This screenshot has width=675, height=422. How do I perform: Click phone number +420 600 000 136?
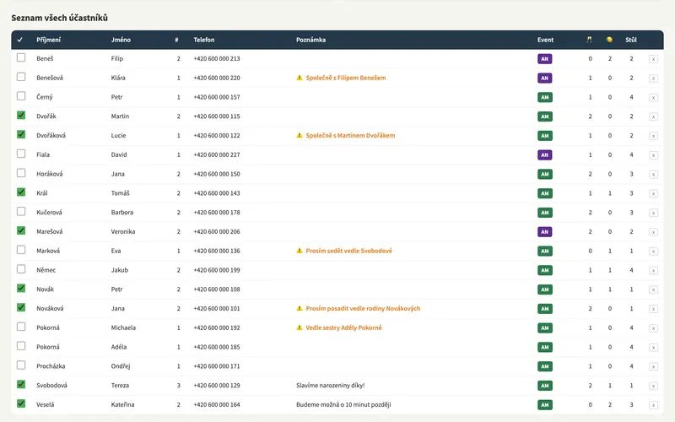(217, 251)
